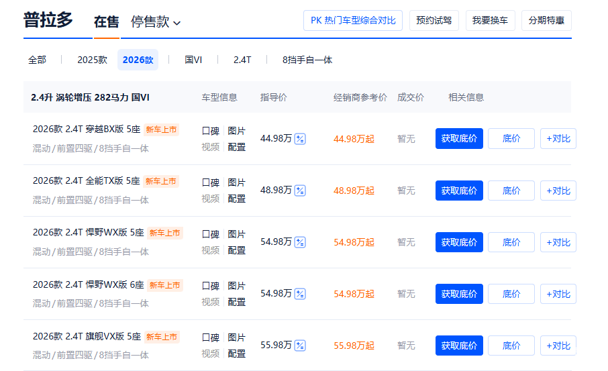Click the 经销商参考价 column header
608x371 pixels.
click(x=360, y=97)
